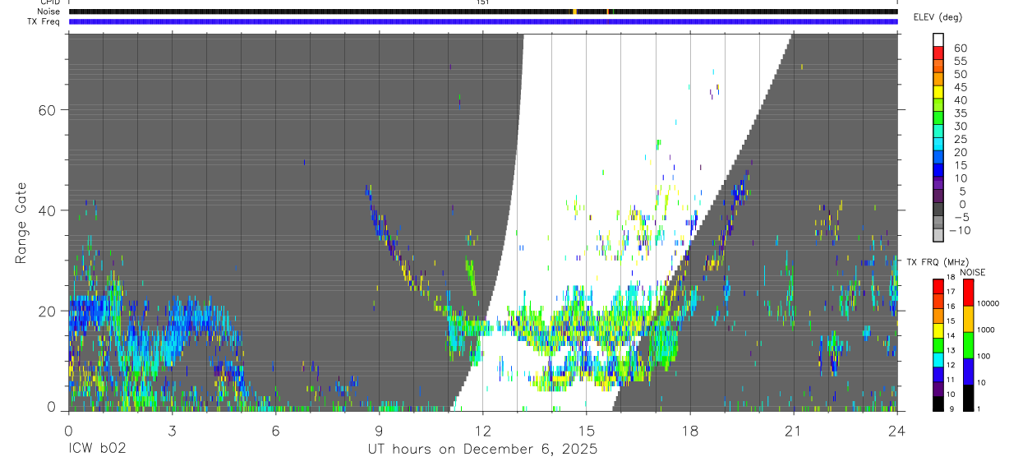Click the 'UT hours on December 6, 2025' label

click(x=481, y=450)
